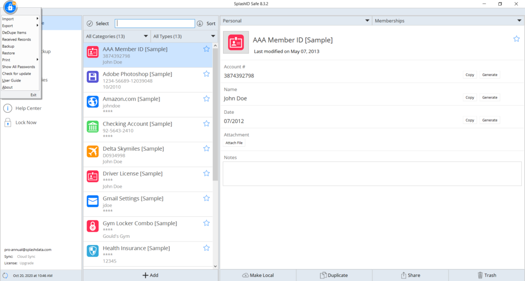Toggle favorite star for Adobe Photoshop record

point(206,74)
